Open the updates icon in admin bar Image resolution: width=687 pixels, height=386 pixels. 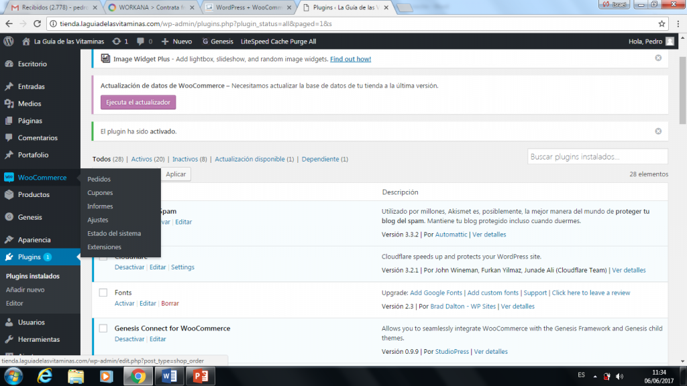click(x=116, y=41)
